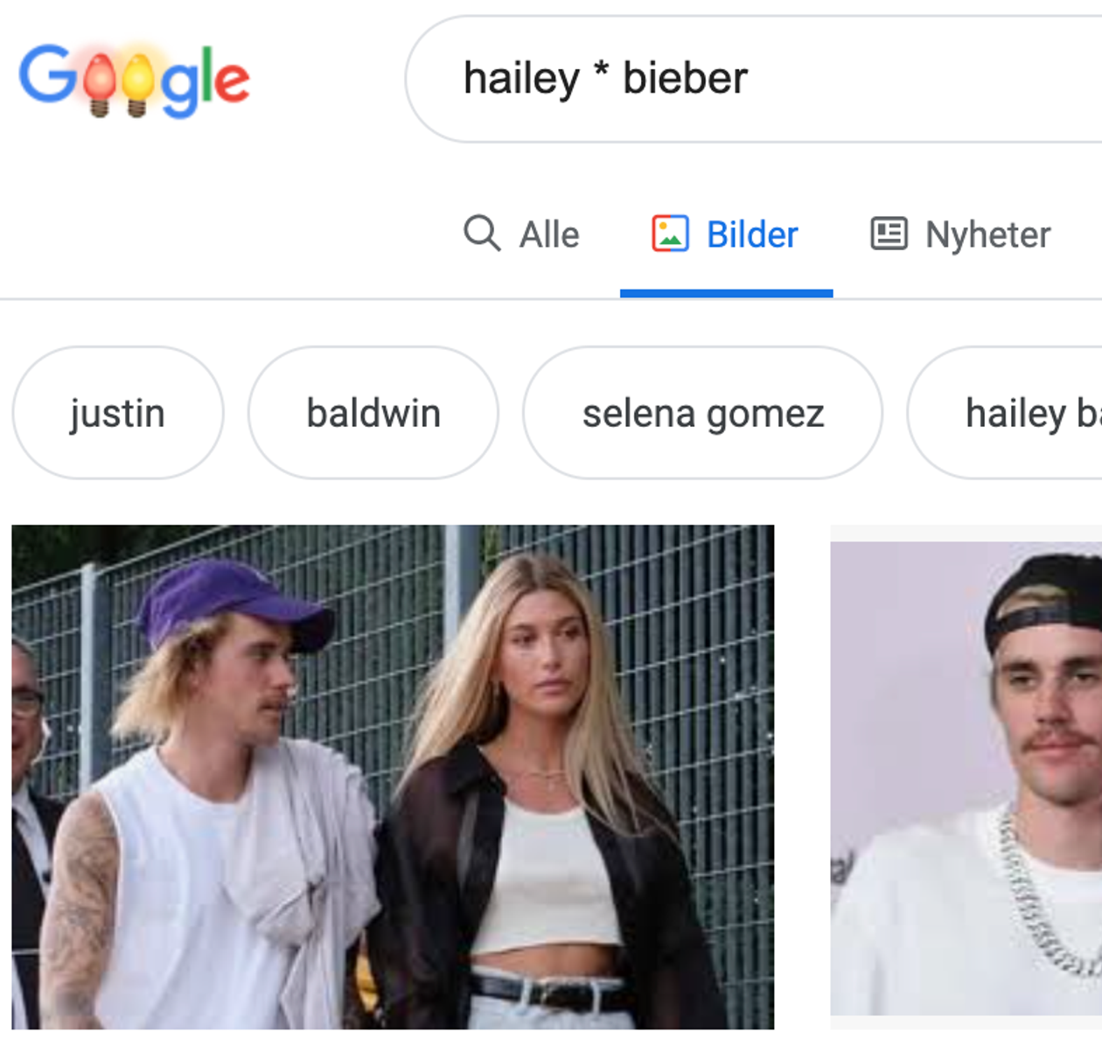1102x1054 pixels.
Task: Click the blue underline of the active Bilder tab
Action: pyautogui.click(x=727, y=294)
